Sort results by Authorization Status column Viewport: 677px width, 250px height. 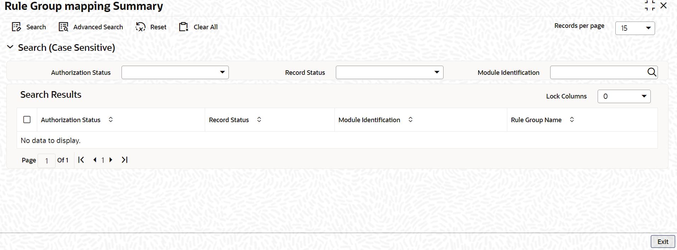pos(111,120)
